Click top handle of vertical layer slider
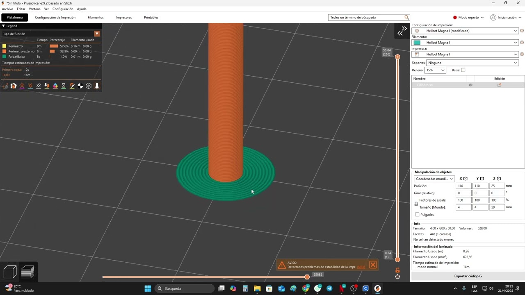Image resolution: width=525 pixels, height=295 pixels. [397, 57]
